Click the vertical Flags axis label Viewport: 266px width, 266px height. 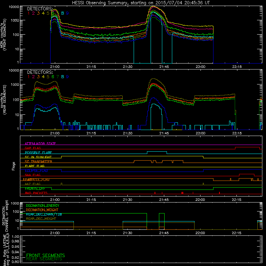[x=14, y=166]
